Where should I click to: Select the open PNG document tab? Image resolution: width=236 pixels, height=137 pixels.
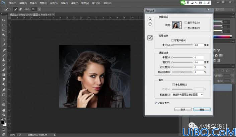(31, 15)
